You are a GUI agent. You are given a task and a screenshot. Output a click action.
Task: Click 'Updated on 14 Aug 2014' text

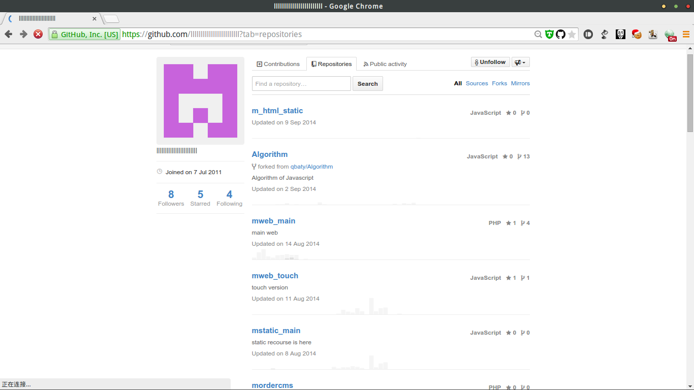286,244
